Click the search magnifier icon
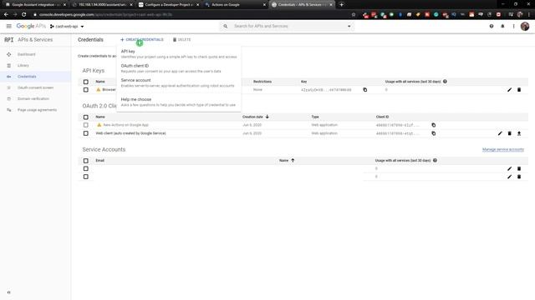The height and width of the screenshot is (300, 535). pyautogui.click(x=226, y=26)
